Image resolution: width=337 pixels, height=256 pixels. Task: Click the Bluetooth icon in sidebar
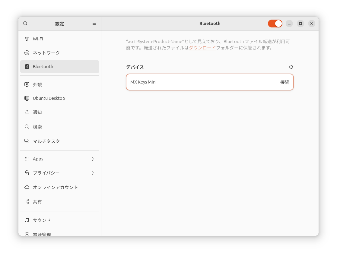click(x=27, y=67)
